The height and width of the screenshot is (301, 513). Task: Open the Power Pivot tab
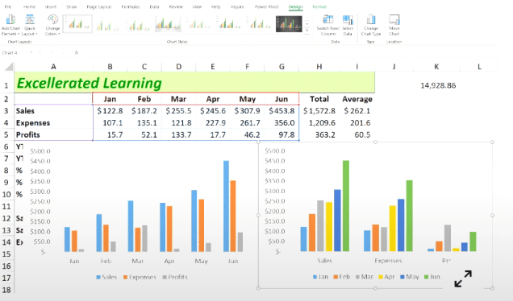click(267, 6)
